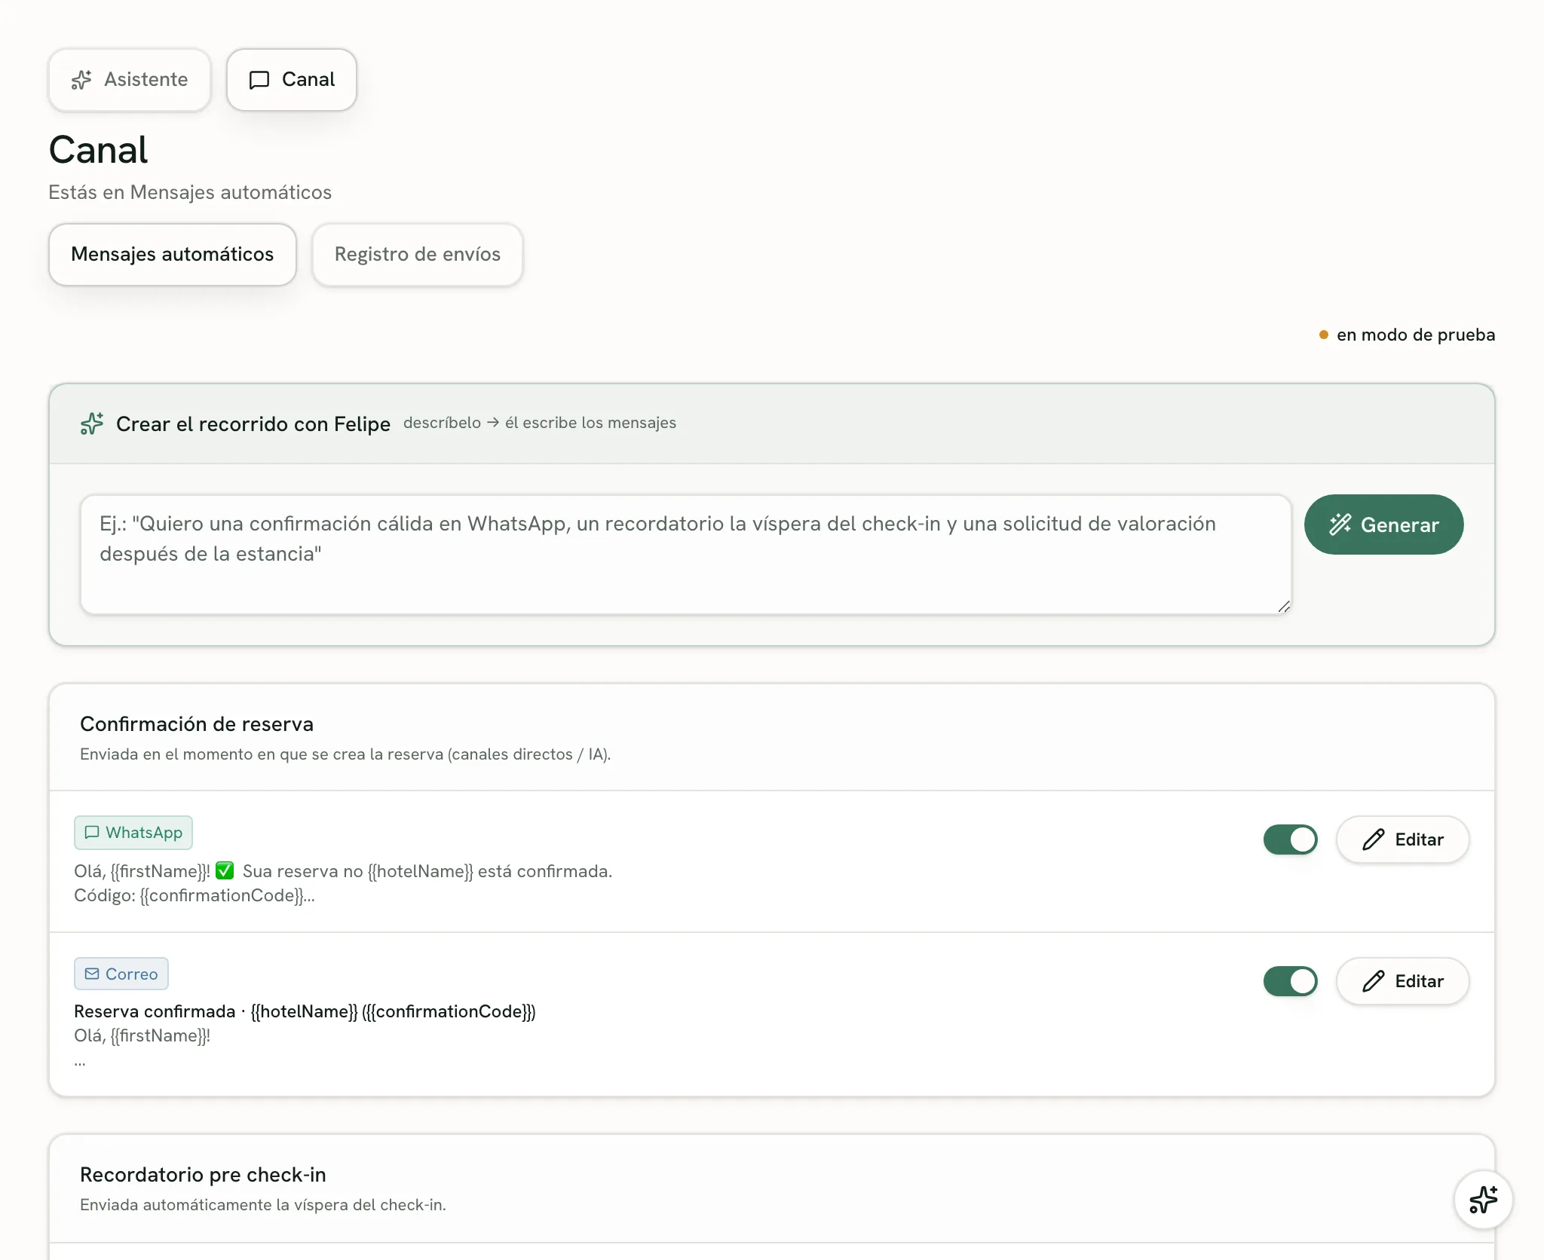Viewport: 1544px width, 1260px height.
Task: Open the floating sparkle assistant button
Action: [x=1483, y=1200]
